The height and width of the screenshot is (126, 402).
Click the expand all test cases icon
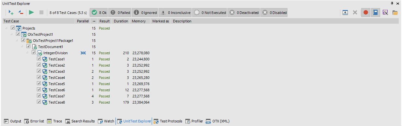(11, 13)
